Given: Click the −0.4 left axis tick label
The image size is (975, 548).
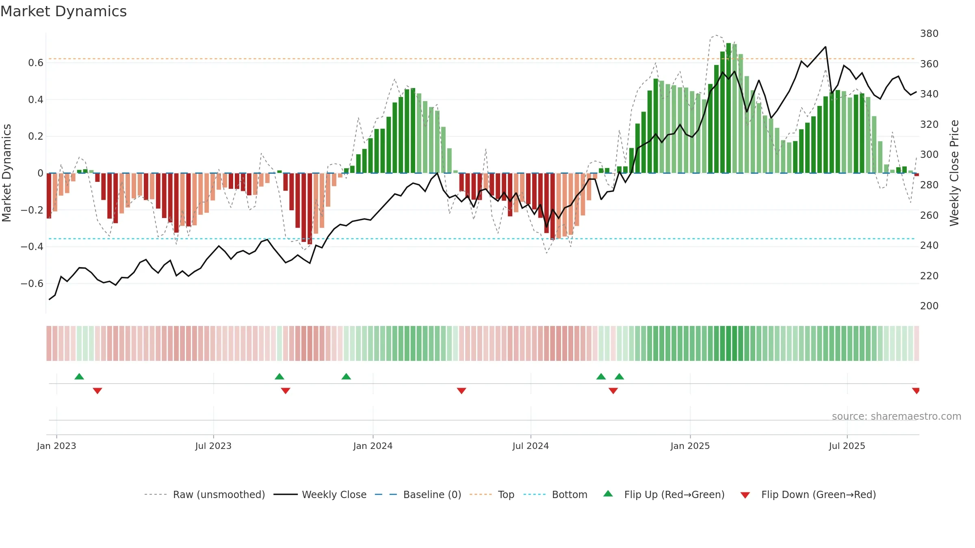Looking at the screenshot, I should [x=32, y=247].
